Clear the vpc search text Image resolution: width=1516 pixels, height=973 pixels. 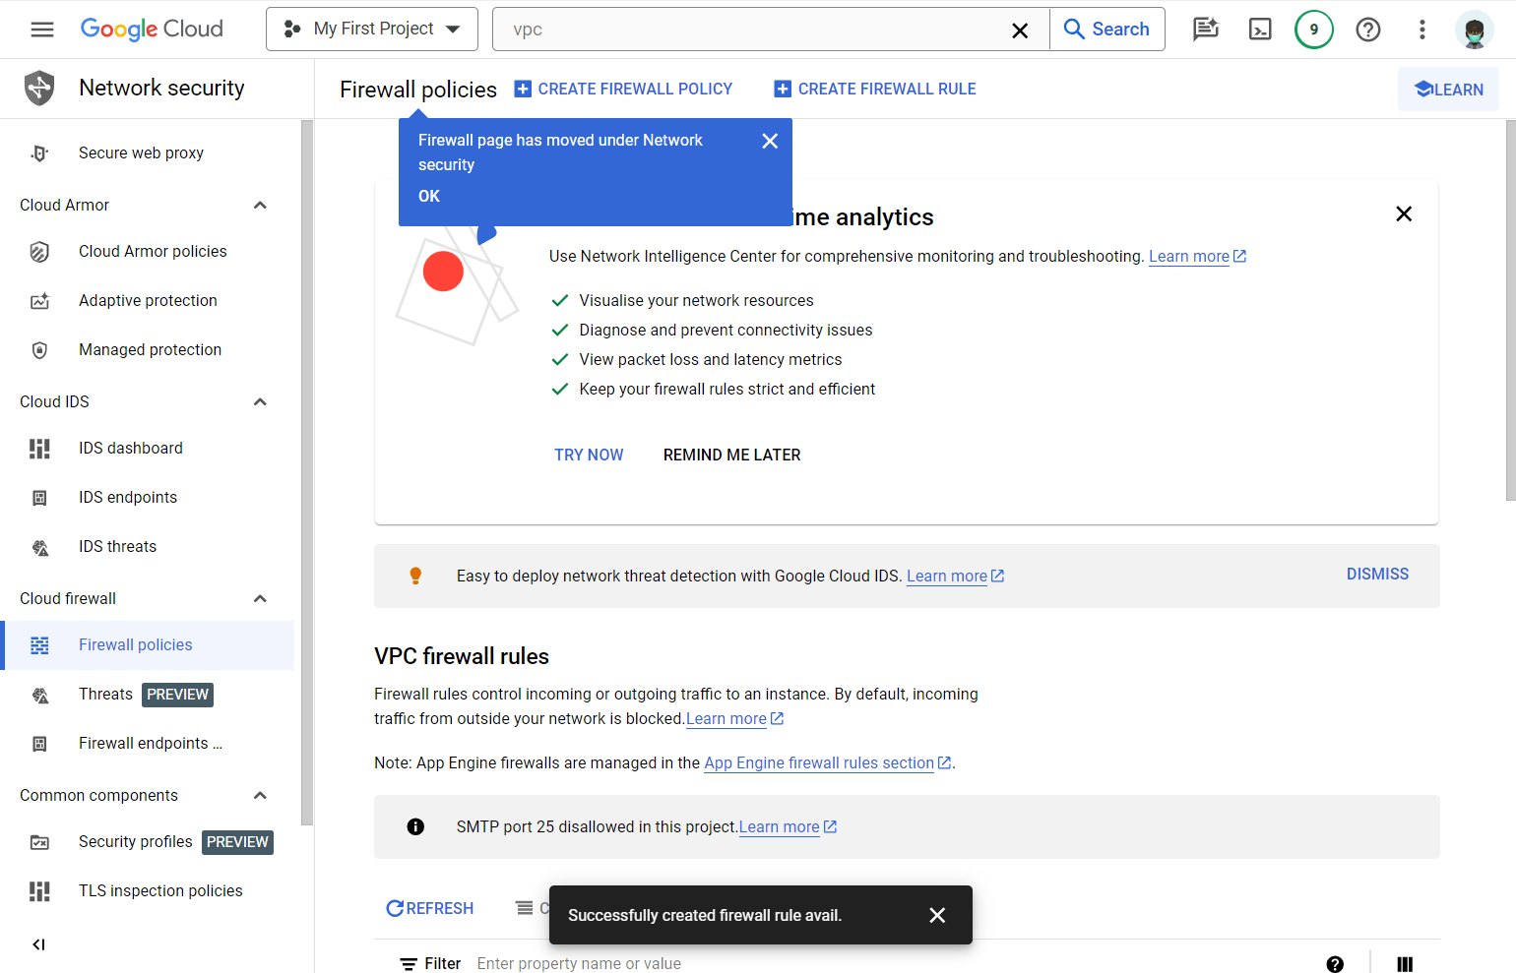pos(1020,30)
